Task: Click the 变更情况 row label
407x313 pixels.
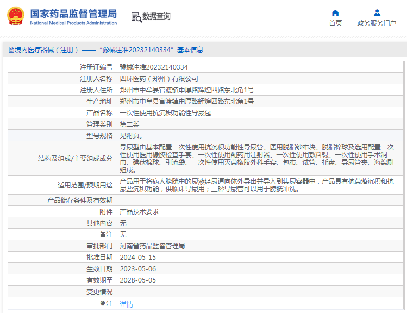Action: (x=99, y=292)
